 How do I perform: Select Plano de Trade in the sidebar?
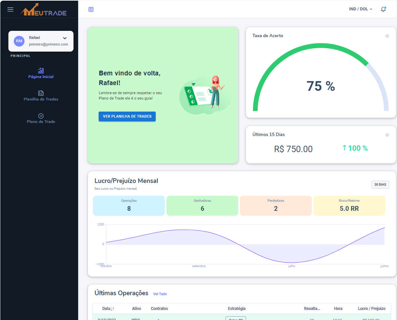[41, 121]
